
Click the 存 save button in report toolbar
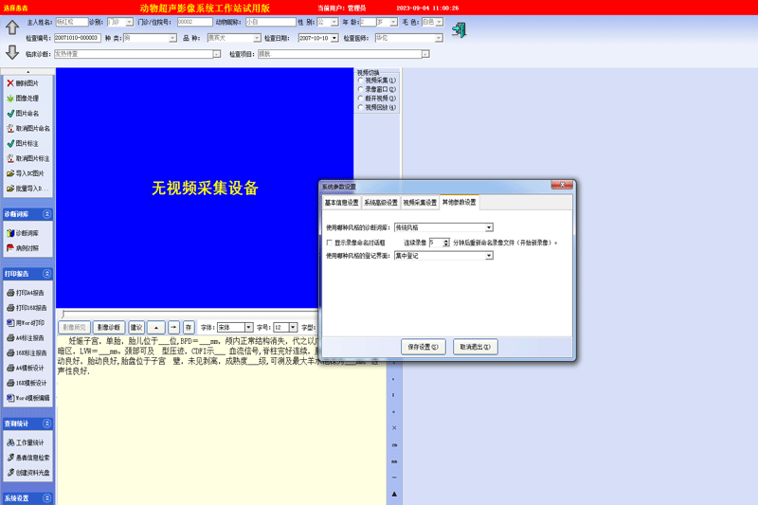pos(189,327)
